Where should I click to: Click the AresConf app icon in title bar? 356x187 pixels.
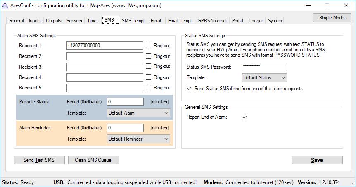pos(5,5)
